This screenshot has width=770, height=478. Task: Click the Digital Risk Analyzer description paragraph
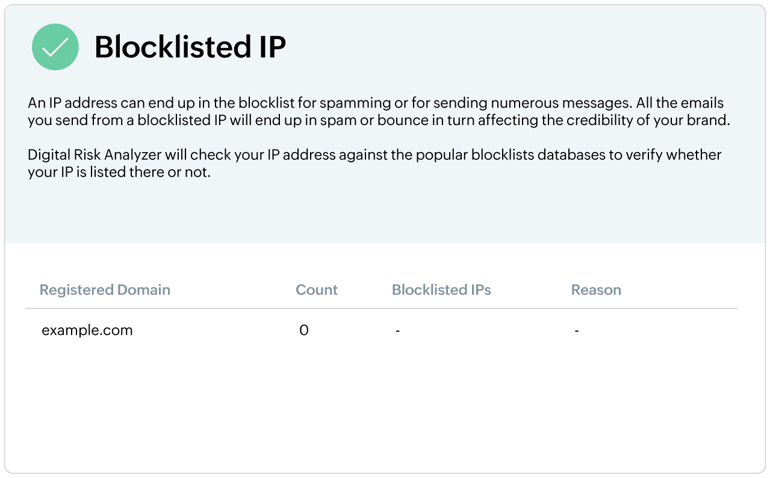374,164
